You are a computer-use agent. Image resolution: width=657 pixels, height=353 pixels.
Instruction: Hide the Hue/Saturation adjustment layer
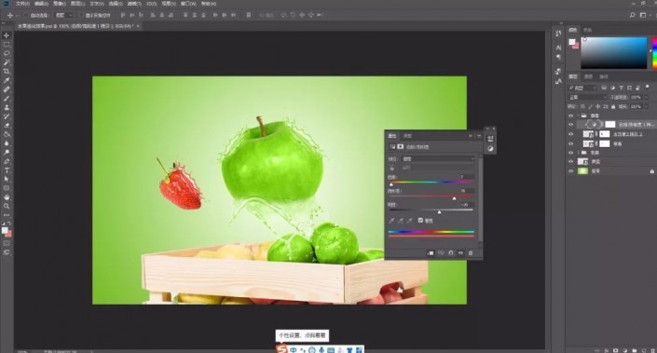(x=570, y=125)
